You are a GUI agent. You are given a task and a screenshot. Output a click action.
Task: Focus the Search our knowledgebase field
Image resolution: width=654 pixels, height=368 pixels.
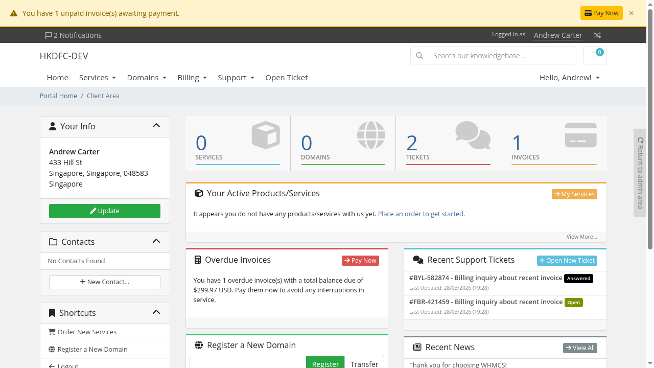(x=503, y=56)
